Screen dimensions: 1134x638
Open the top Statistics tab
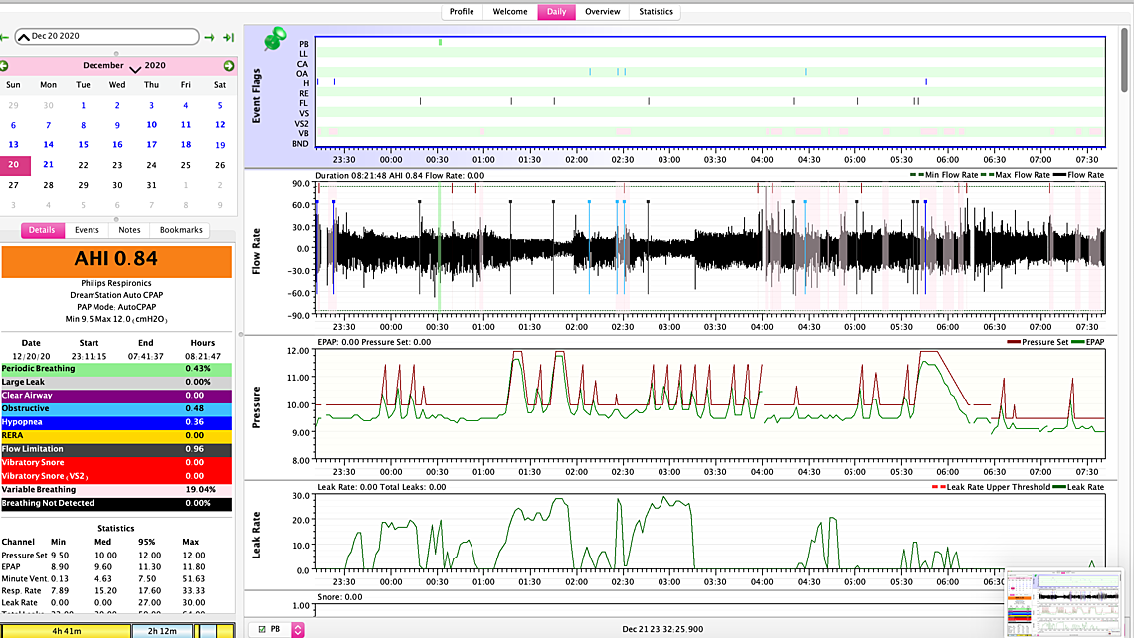pos(656,12)
